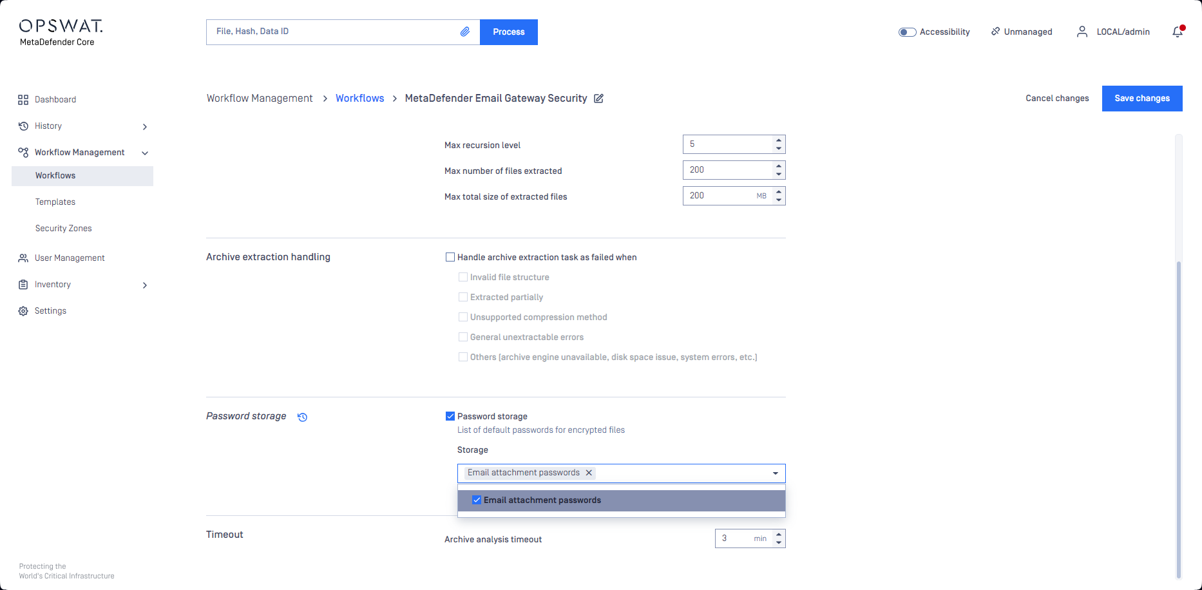The height and width of the screenshot is (590, 1202).
Task: Click the Unmanaged link icon
Action: click(995, 31)
